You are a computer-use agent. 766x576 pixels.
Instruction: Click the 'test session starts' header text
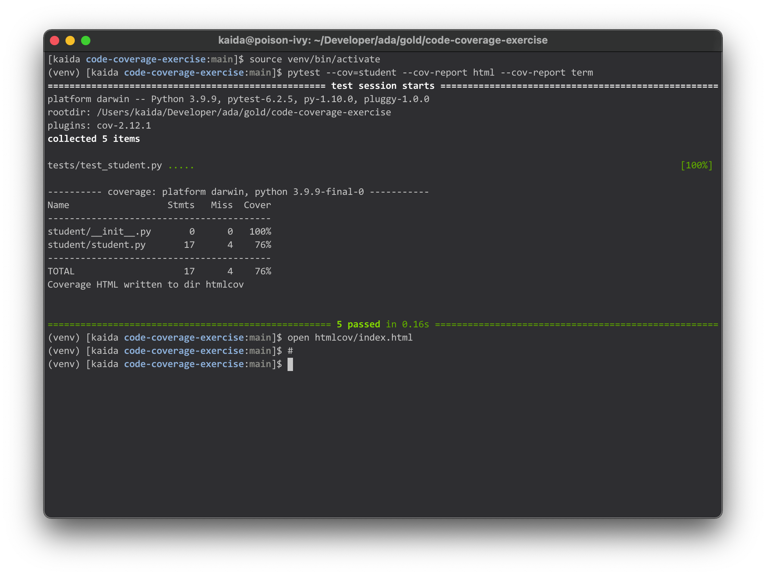(382, 86)
